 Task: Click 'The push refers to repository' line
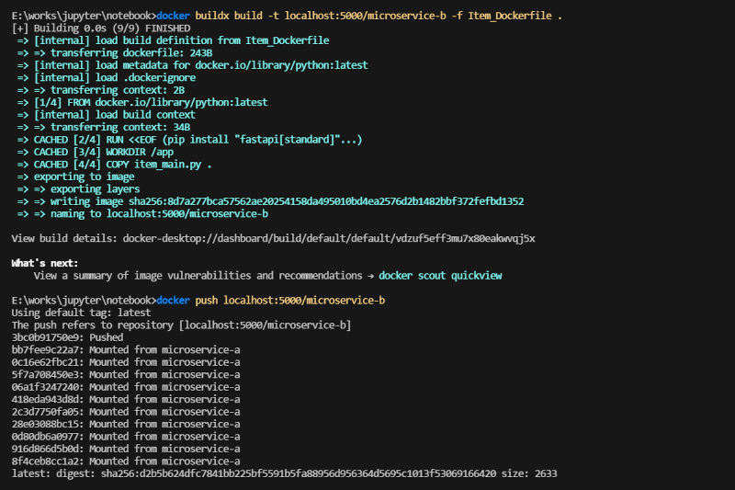pos(181,325)
